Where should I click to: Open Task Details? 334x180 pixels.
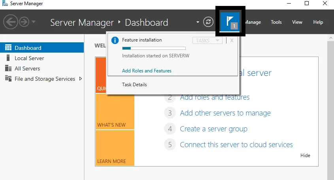(x=134, y=85)
